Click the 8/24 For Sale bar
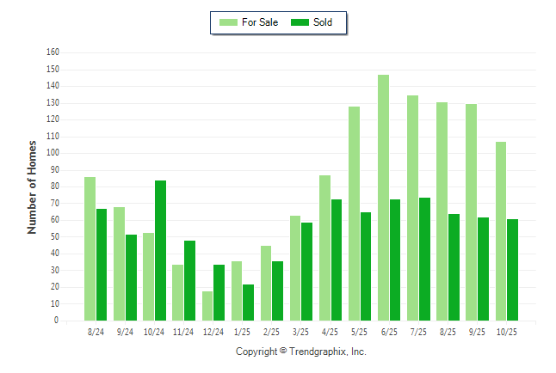The height and width of the screenshot is (373, 556). click(90, 248)
